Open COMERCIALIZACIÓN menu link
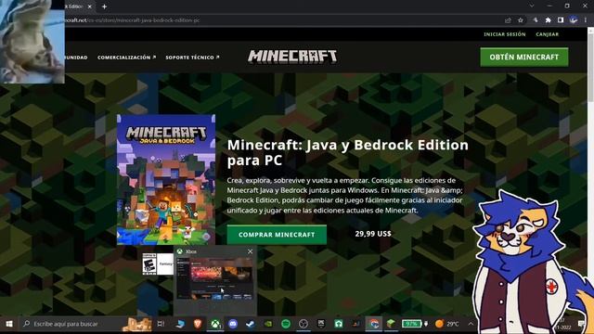 click(x=126, y=58)
